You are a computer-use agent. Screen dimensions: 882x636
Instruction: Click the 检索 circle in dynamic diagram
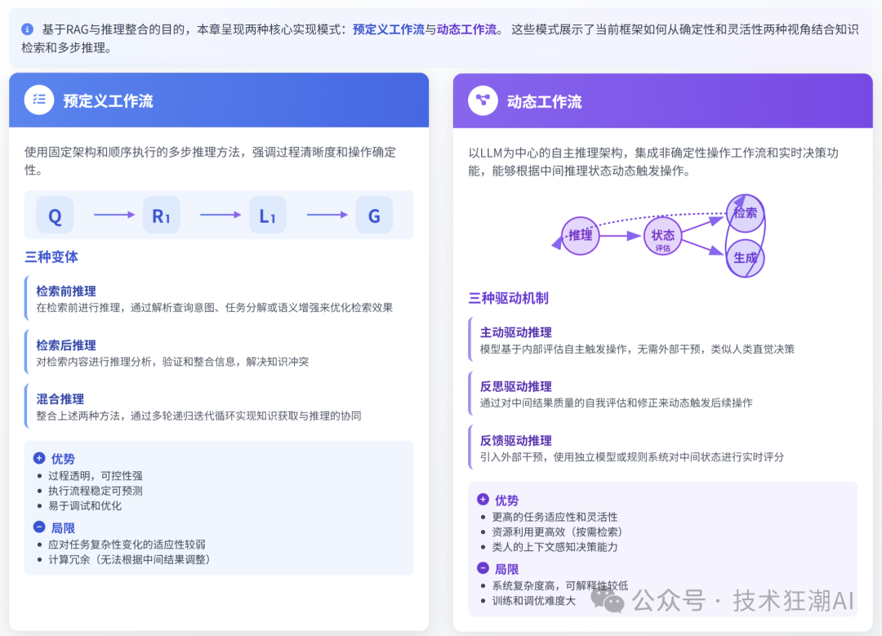pyautogui.click(x=745, y=213)
